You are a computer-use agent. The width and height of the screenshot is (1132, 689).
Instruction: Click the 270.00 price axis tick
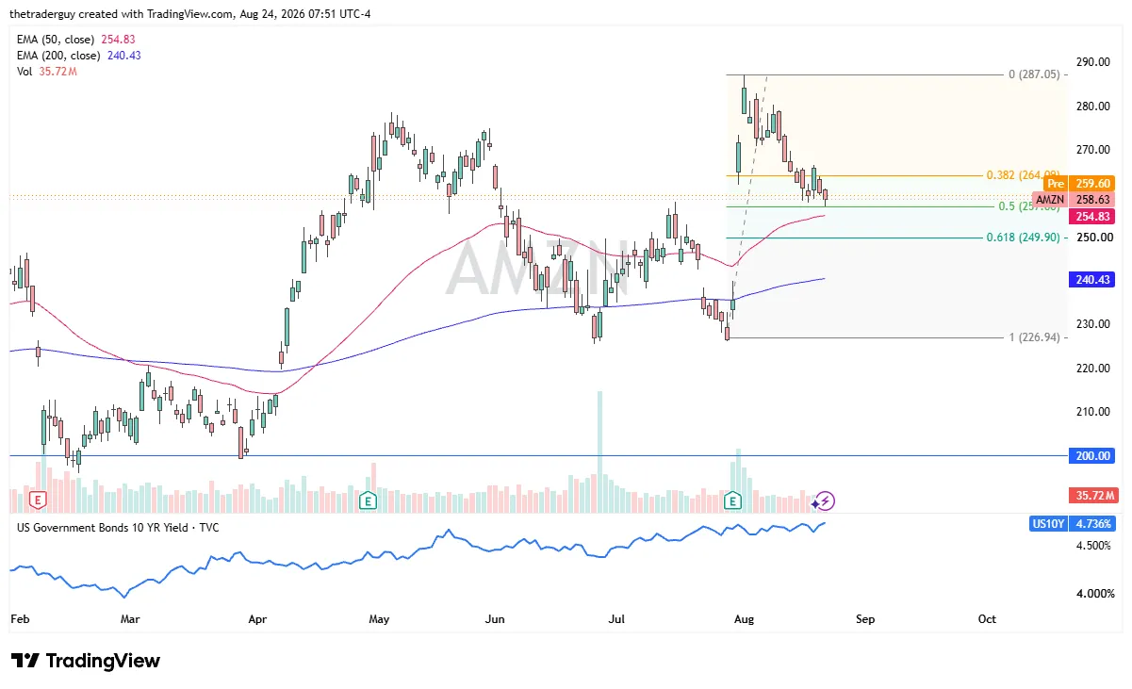[1094, 149]
